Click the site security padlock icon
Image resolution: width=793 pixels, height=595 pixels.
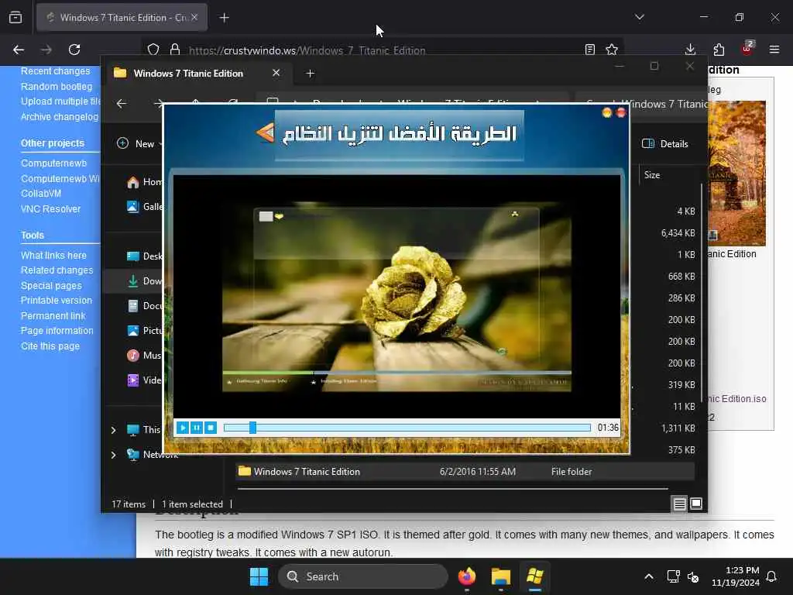pyautogui.click(x=175, y=50)
